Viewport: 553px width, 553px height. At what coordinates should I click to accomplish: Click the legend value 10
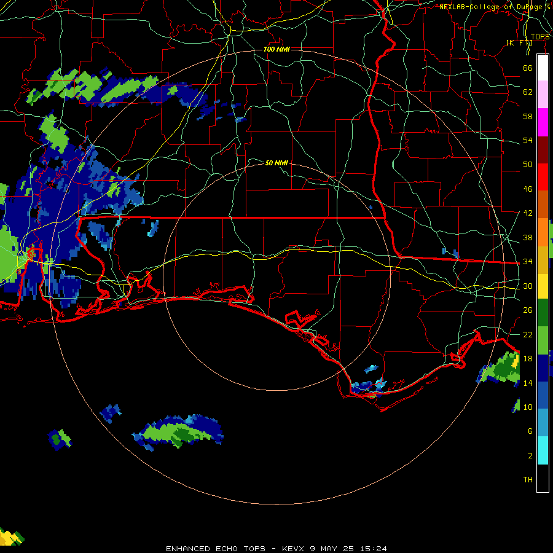click(528, 407)
